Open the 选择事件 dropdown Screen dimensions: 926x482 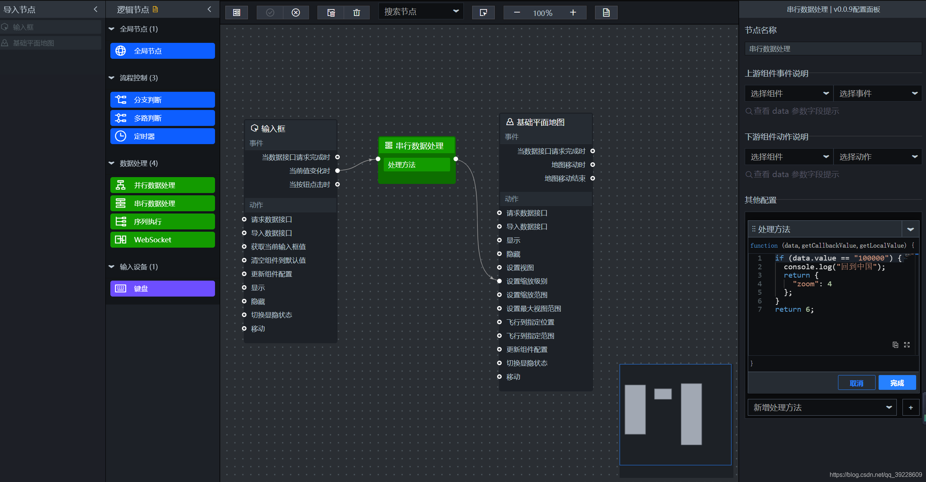[x=877, y=93]
